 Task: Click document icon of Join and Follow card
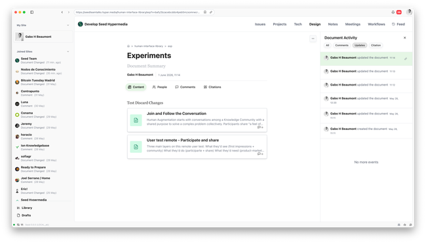tap(136, 120)
